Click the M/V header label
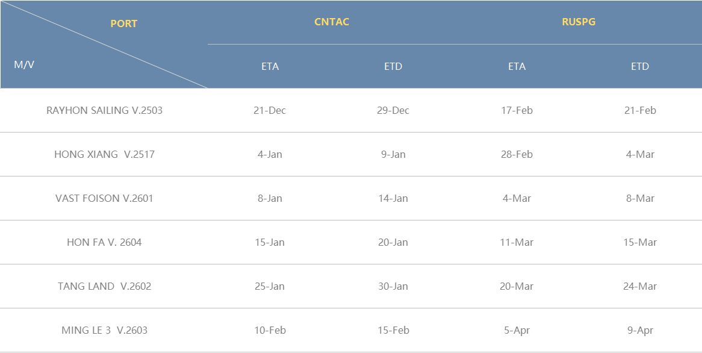The height and width of the screenshot is (353, 702). coord(24,64)
